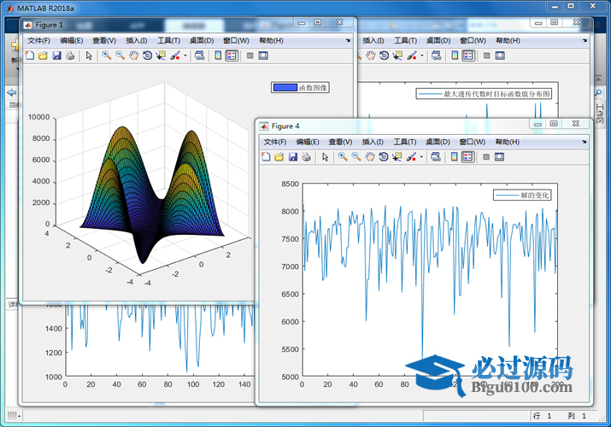
Task: Click Save Figure icon in Figure 1
Action: point(56,56)
